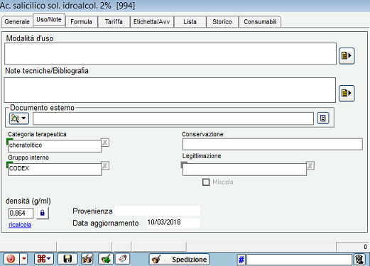Focus the Documento esterno path field
Image resolution: width=370 pixels, height=266 pixels.
(x=173, y=118)
